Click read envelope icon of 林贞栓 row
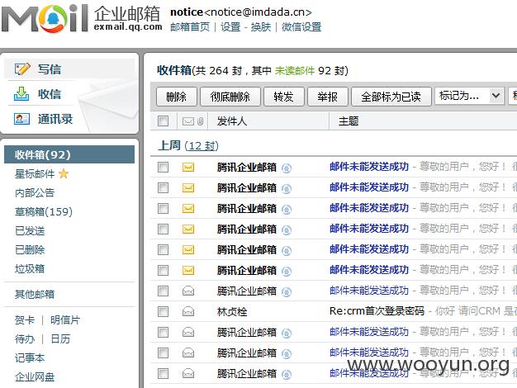Screen dimensions: 517x388 point(188,311)
